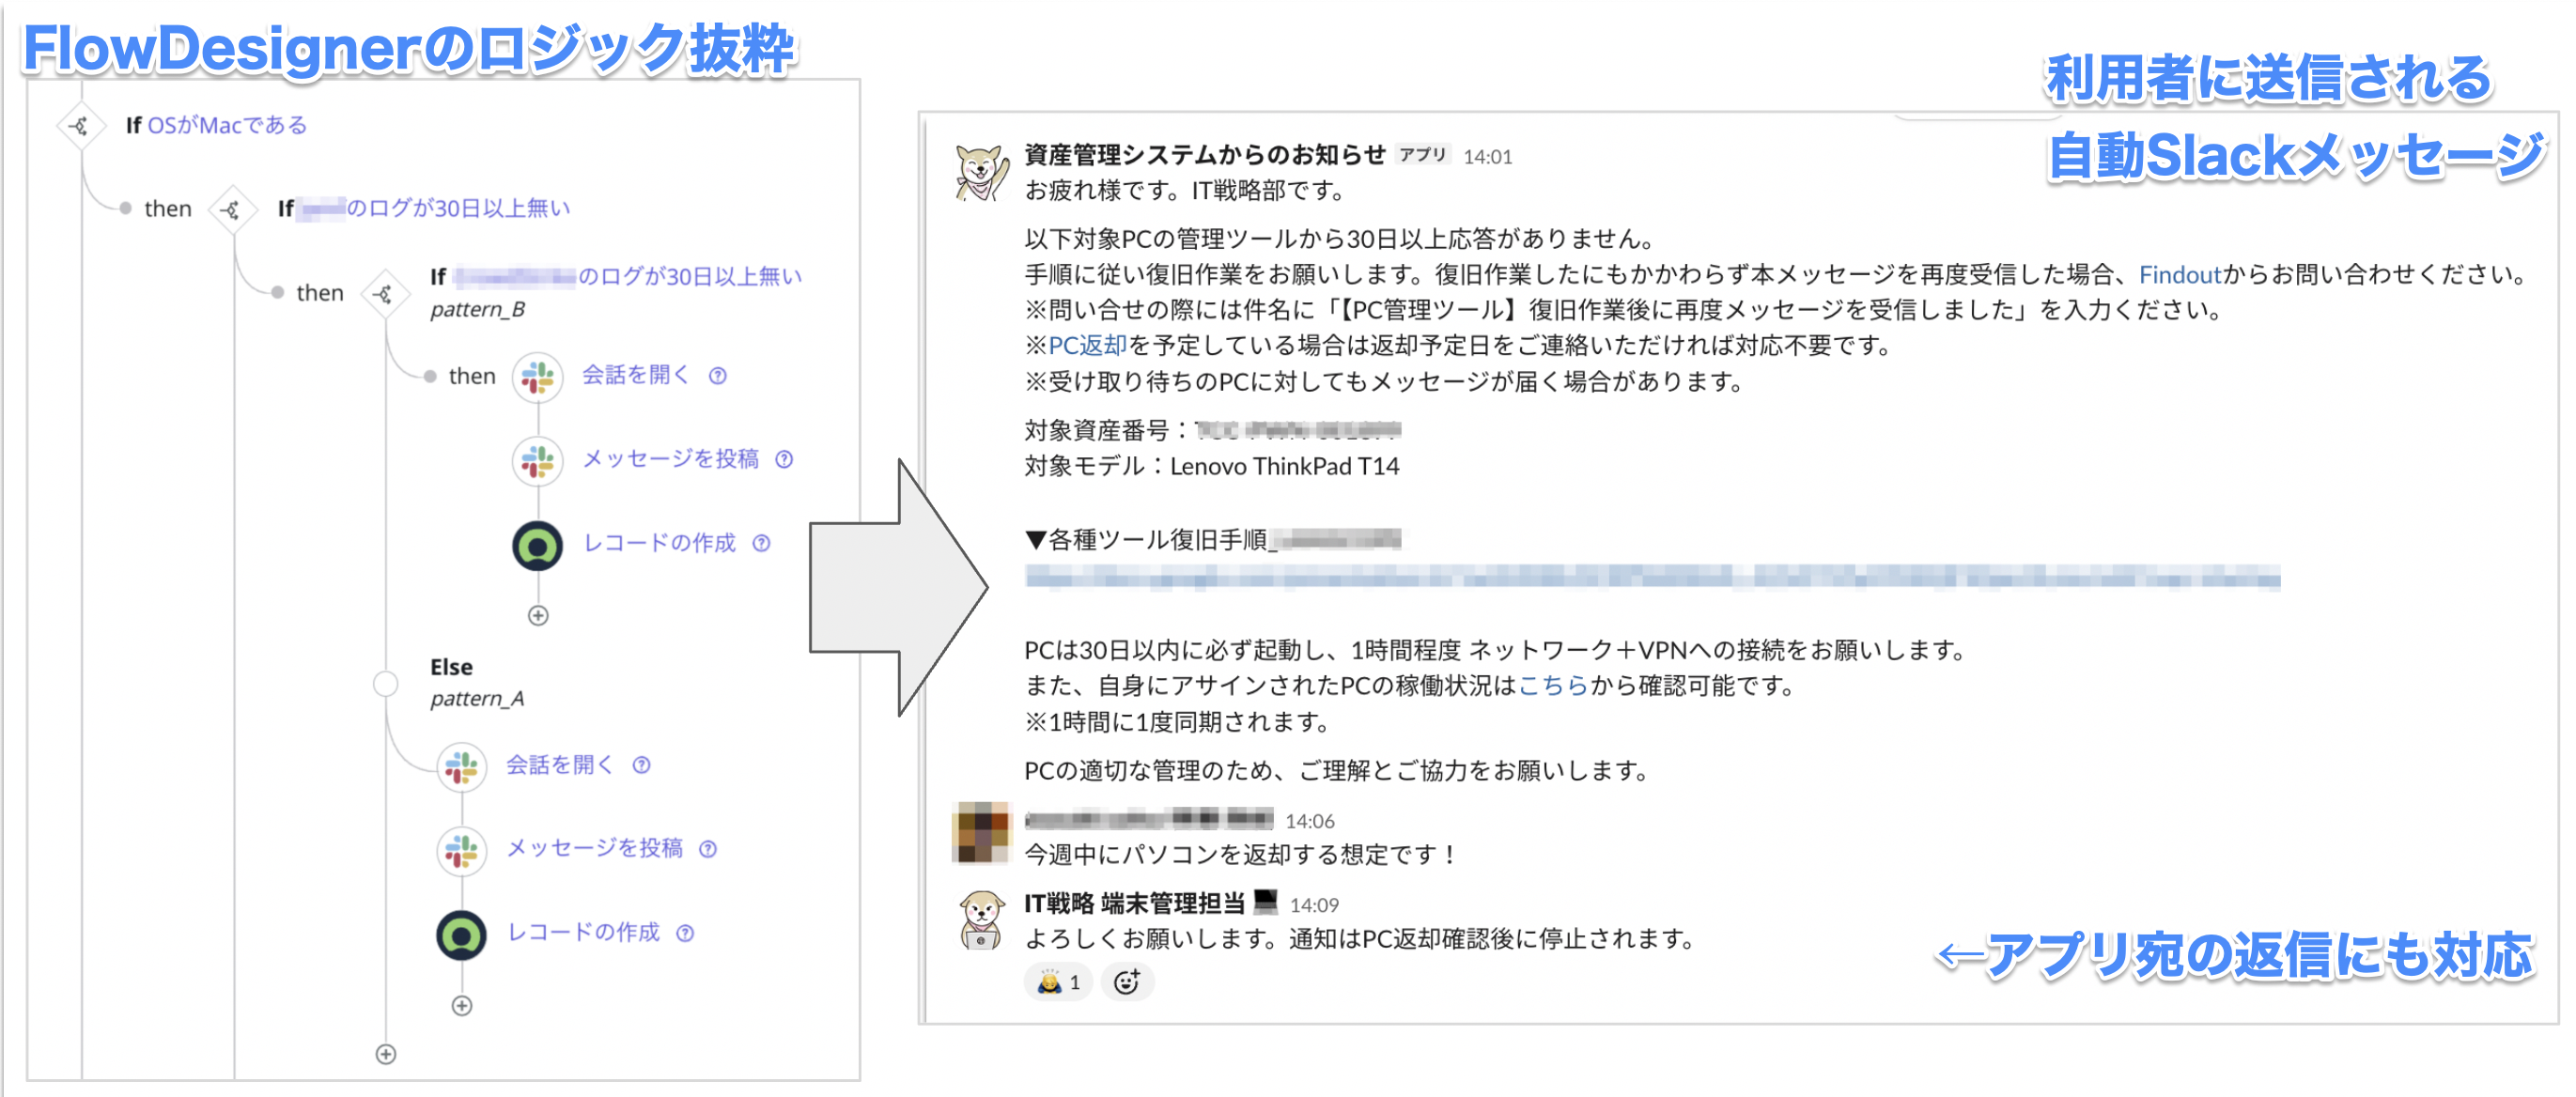Add a step under pattern_A with plus icon
This screenshot has width=2576, height=1097.
pyautogui.click(x=462, y=1005)
